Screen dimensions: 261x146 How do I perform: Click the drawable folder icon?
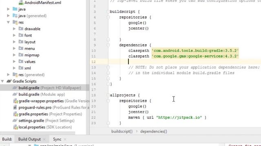coord(21,28)
